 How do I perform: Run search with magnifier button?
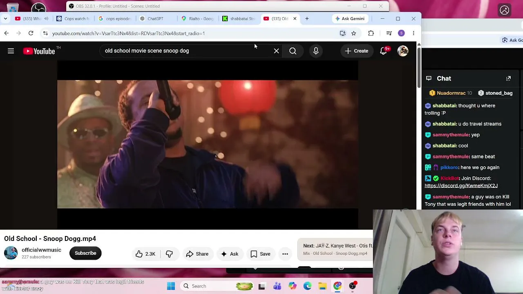pyautogui.click(x=293, y=51)
